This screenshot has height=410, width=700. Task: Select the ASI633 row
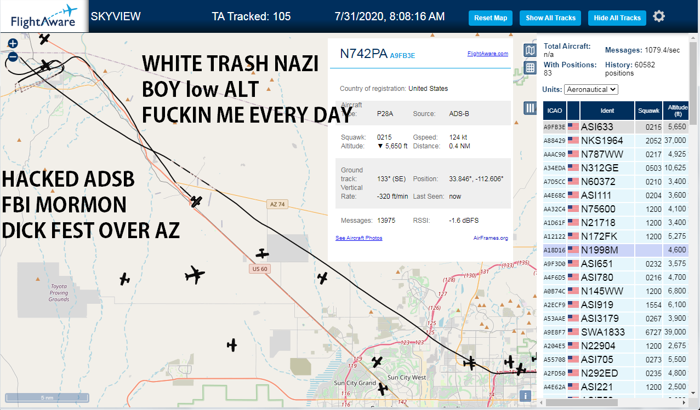point(616,127)
